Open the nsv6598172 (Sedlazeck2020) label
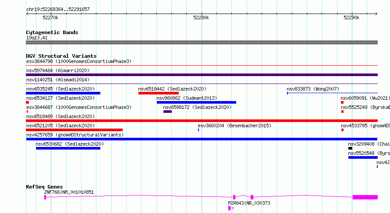The height and width of the screenshot is (213, 390). pyautogui.click(x=197, y=107)
